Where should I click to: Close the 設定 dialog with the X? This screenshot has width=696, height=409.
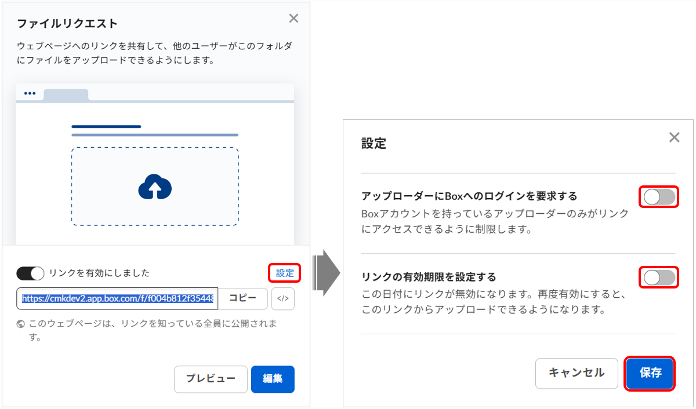click(674, 137)
